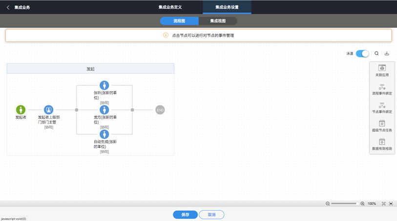Click the search magnifier icon near 泳道

pos(376,53)
